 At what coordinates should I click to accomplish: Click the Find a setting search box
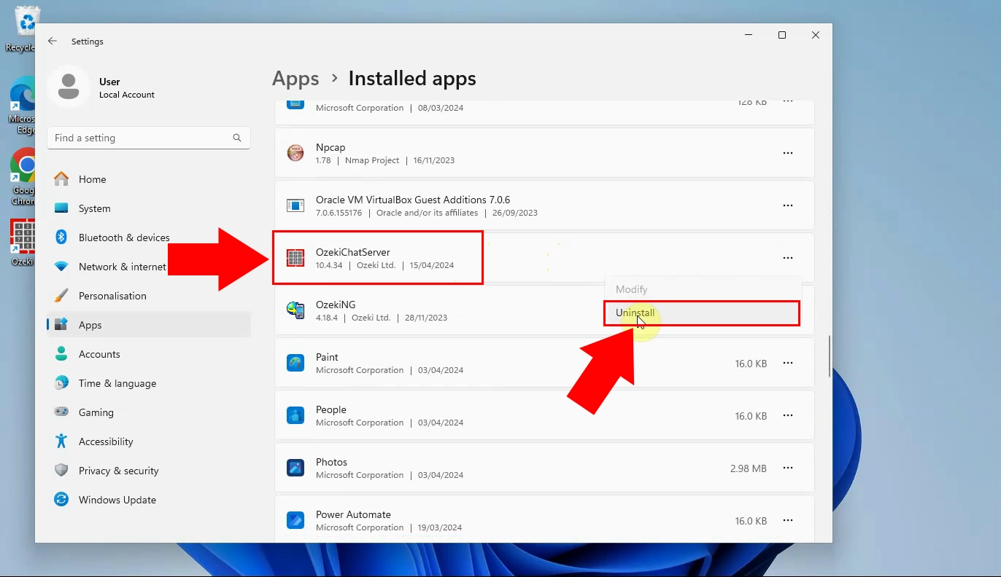(149, 138)
